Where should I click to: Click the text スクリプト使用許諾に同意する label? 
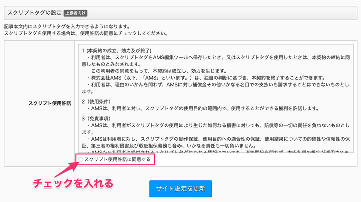(x=117, y=160)
